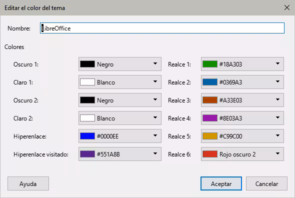
Task: Expand the Realce 1 dropdown arrow
Action: (x=277, y=64)
